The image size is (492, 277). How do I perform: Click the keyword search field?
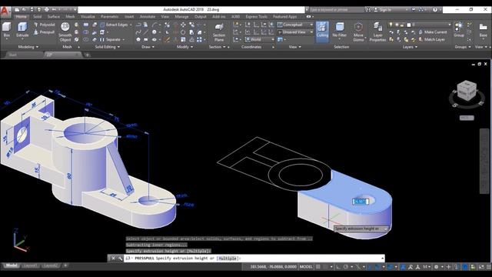(x=336, y=10)
